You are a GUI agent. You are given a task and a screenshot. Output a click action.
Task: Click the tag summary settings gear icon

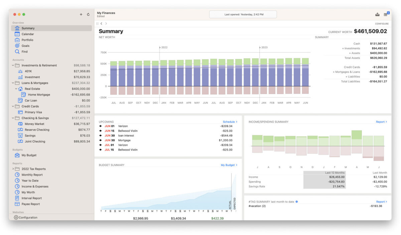click(x=296, y=202)
